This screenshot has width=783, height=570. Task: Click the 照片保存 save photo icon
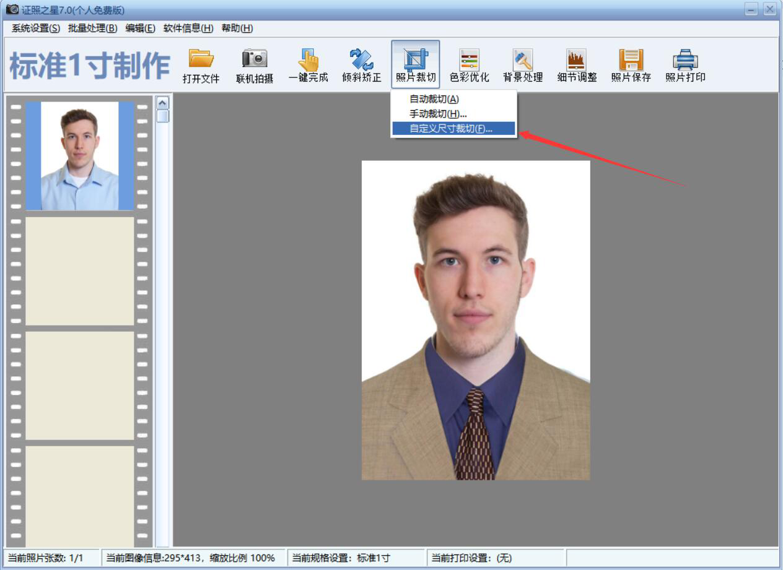[631, 59]
